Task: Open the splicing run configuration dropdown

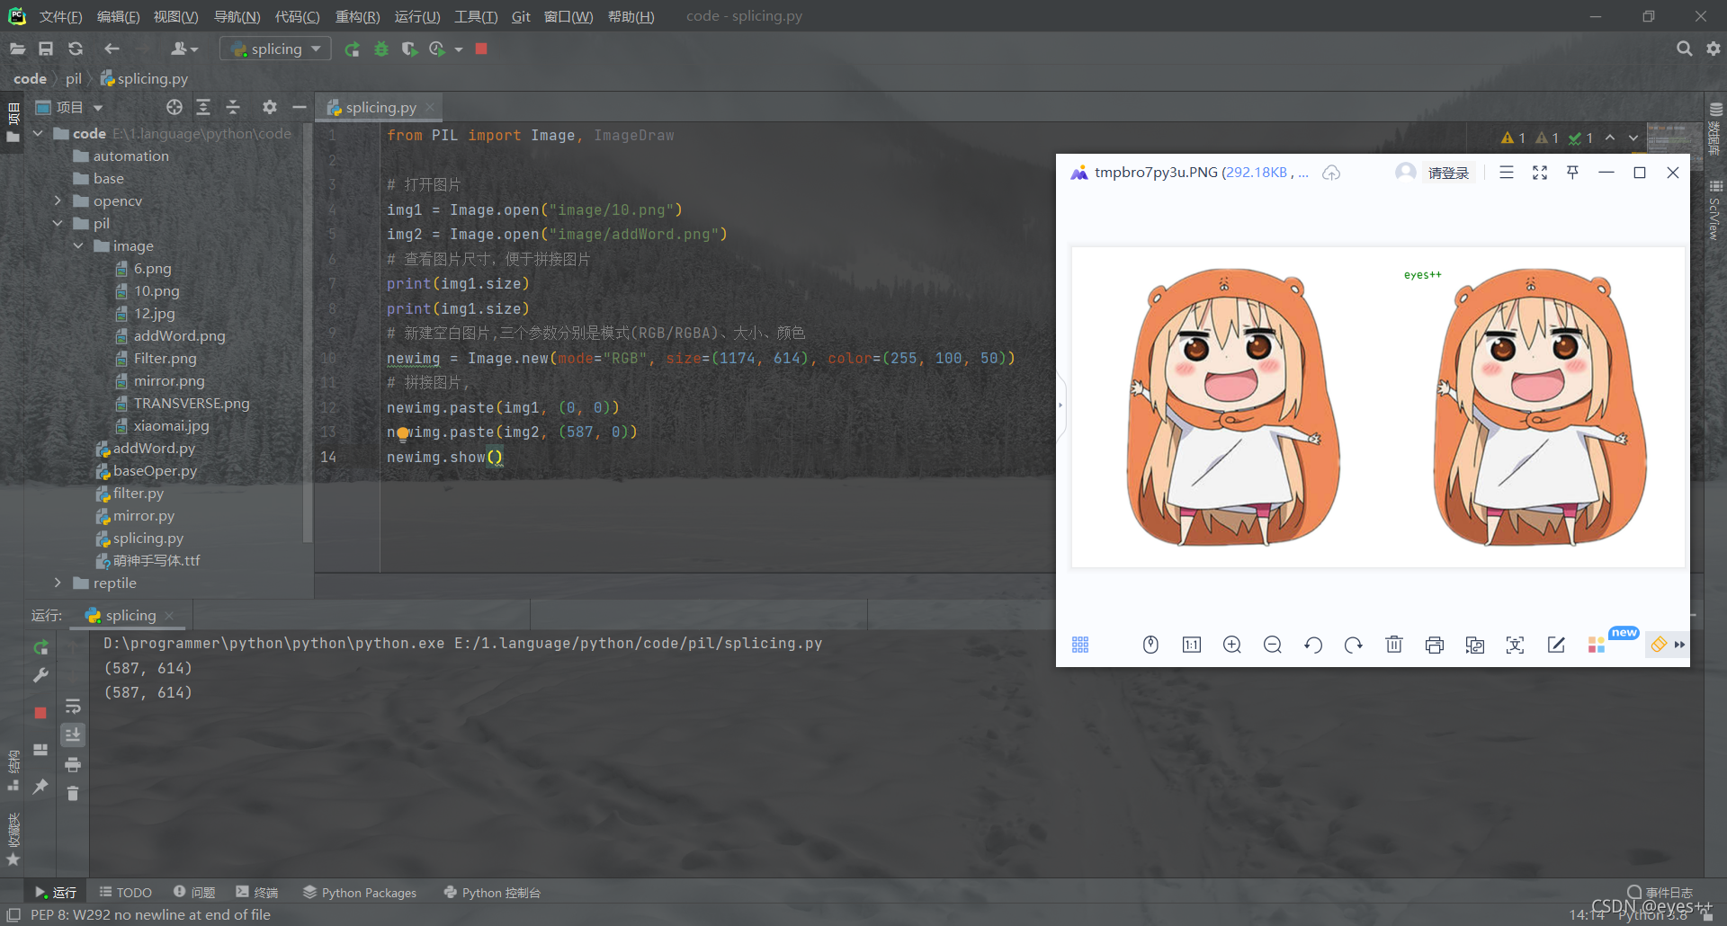Action: (x=275, y=49)
